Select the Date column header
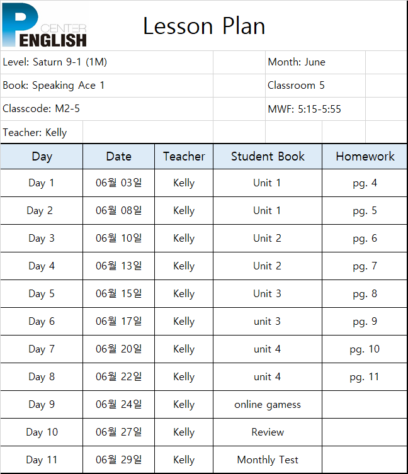The height and width of the screenshot is (474, 408). point(118,157)
